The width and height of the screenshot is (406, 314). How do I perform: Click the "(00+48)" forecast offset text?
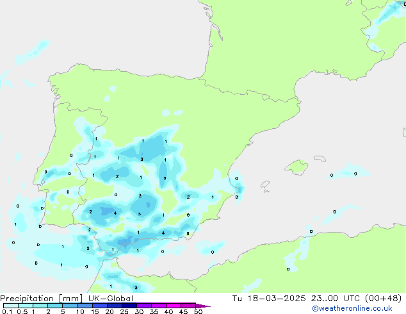point(383,298)
